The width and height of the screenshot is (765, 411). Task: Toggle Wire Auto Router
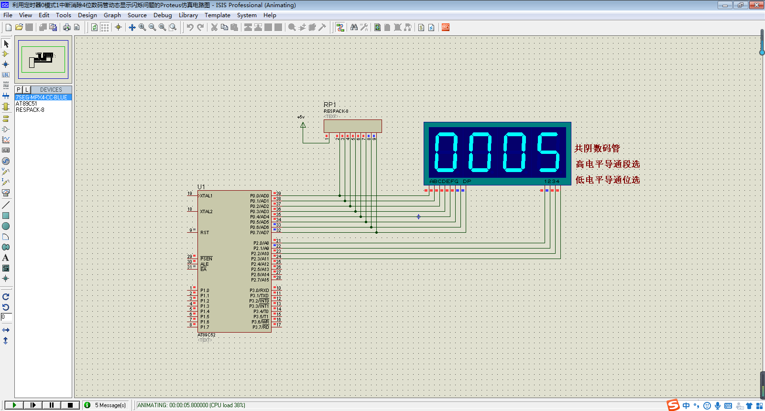point(340,27)
